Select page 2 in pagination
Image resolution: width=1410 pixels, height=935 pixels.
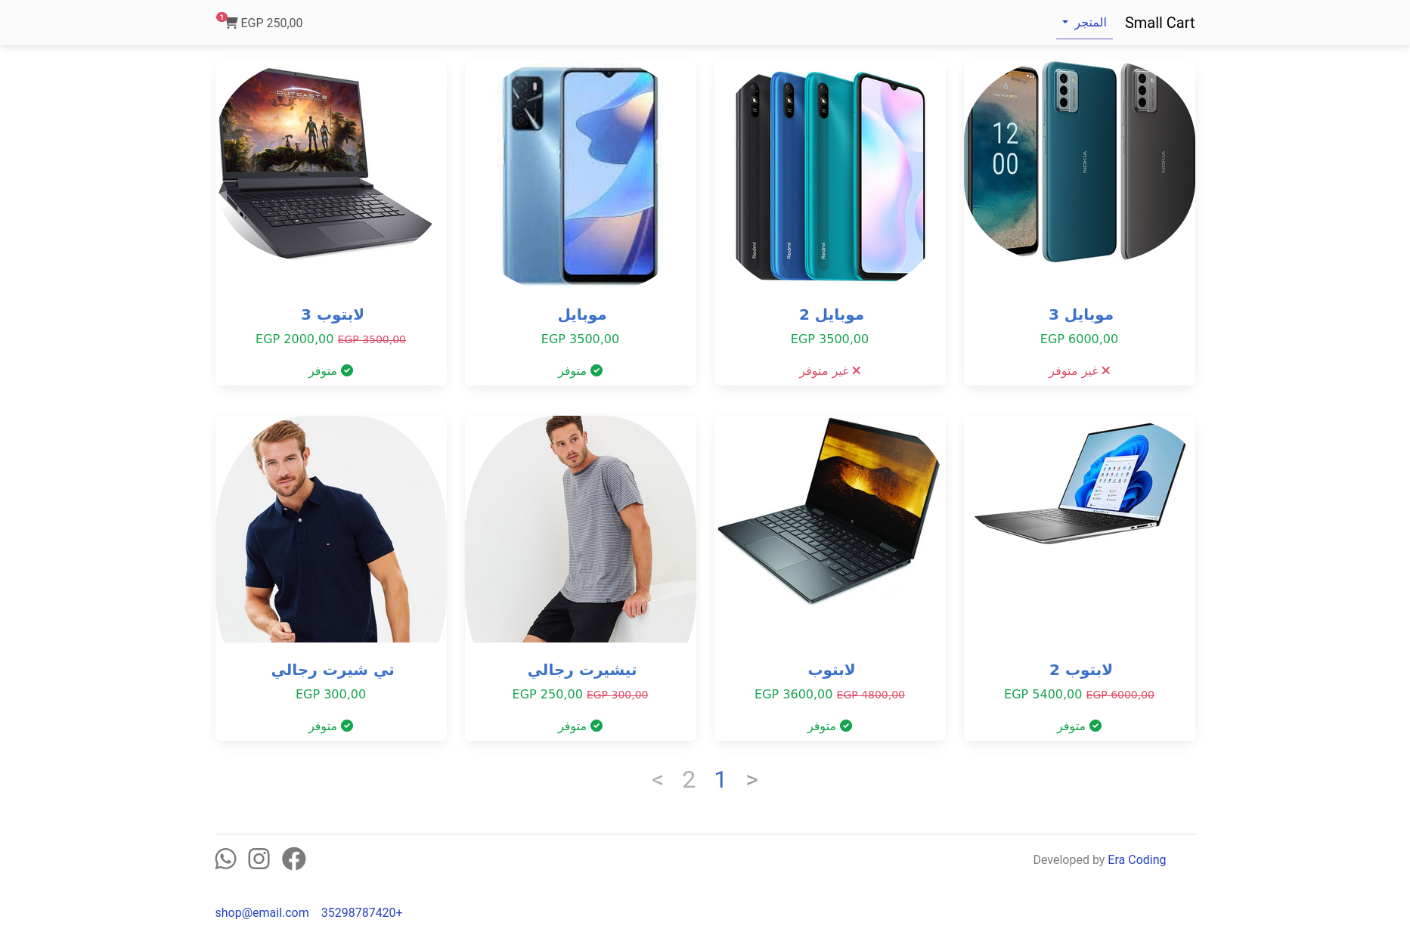[x=689, y=779]
